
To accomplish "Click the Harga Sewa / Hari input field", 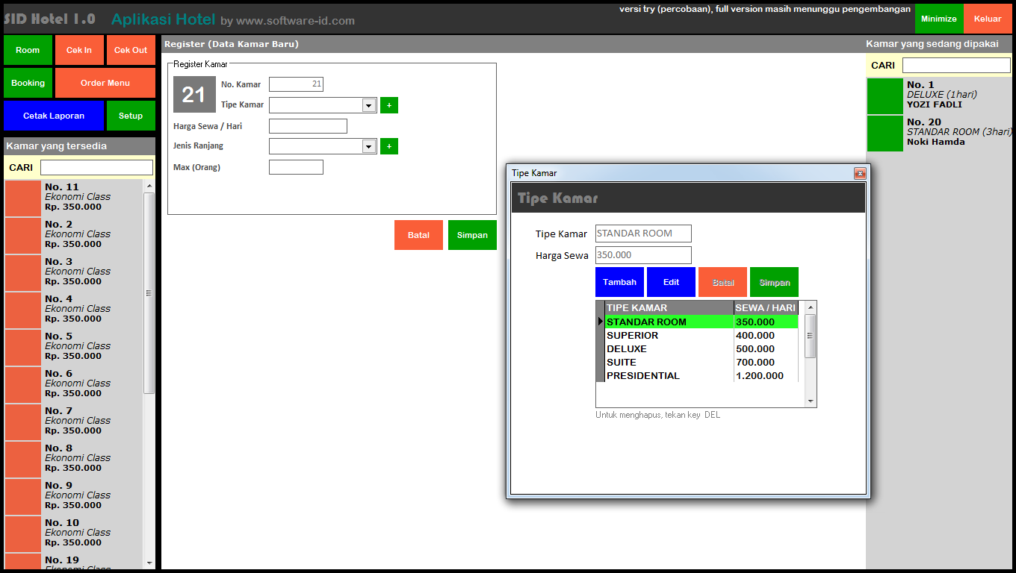I will click(308, 126).
